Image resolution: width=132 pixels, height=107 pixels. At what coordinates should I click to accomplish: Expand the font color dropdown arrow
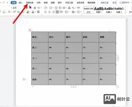pyautogui.click(x=35, y=12)
